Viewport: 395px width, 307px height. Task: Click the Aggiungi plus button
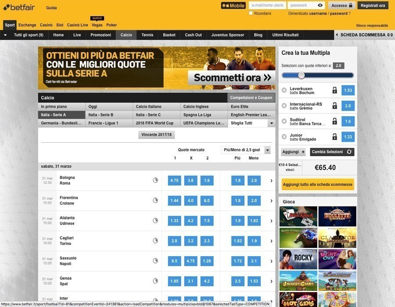tap(293, 152)
